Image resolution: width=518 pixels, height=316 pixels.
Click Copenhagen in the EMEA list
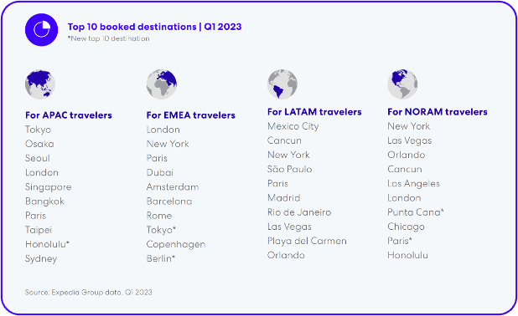pos(176,244)
